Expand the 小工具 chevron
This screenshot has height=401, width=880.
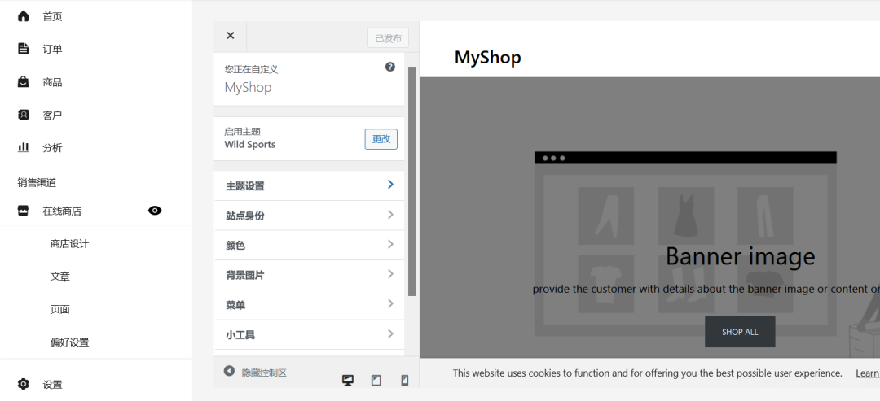coord(390,333)
